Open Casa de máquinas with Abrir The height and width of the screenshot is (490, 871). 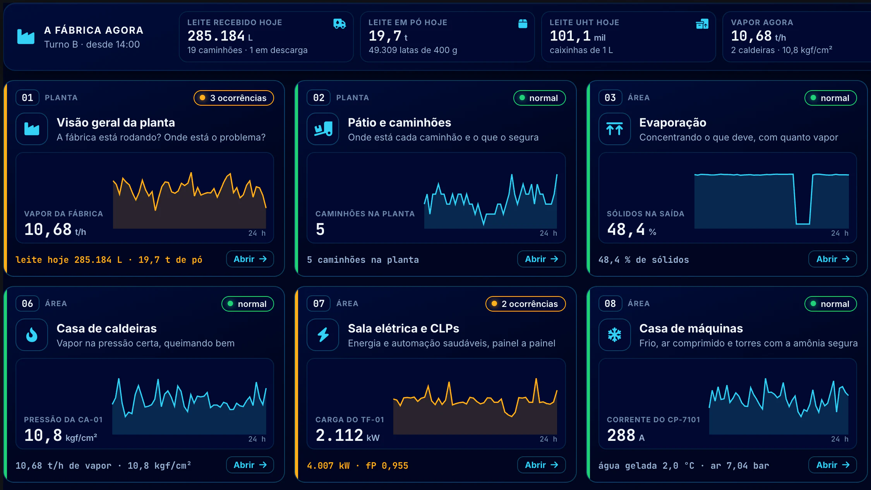[x=833, y=465]
